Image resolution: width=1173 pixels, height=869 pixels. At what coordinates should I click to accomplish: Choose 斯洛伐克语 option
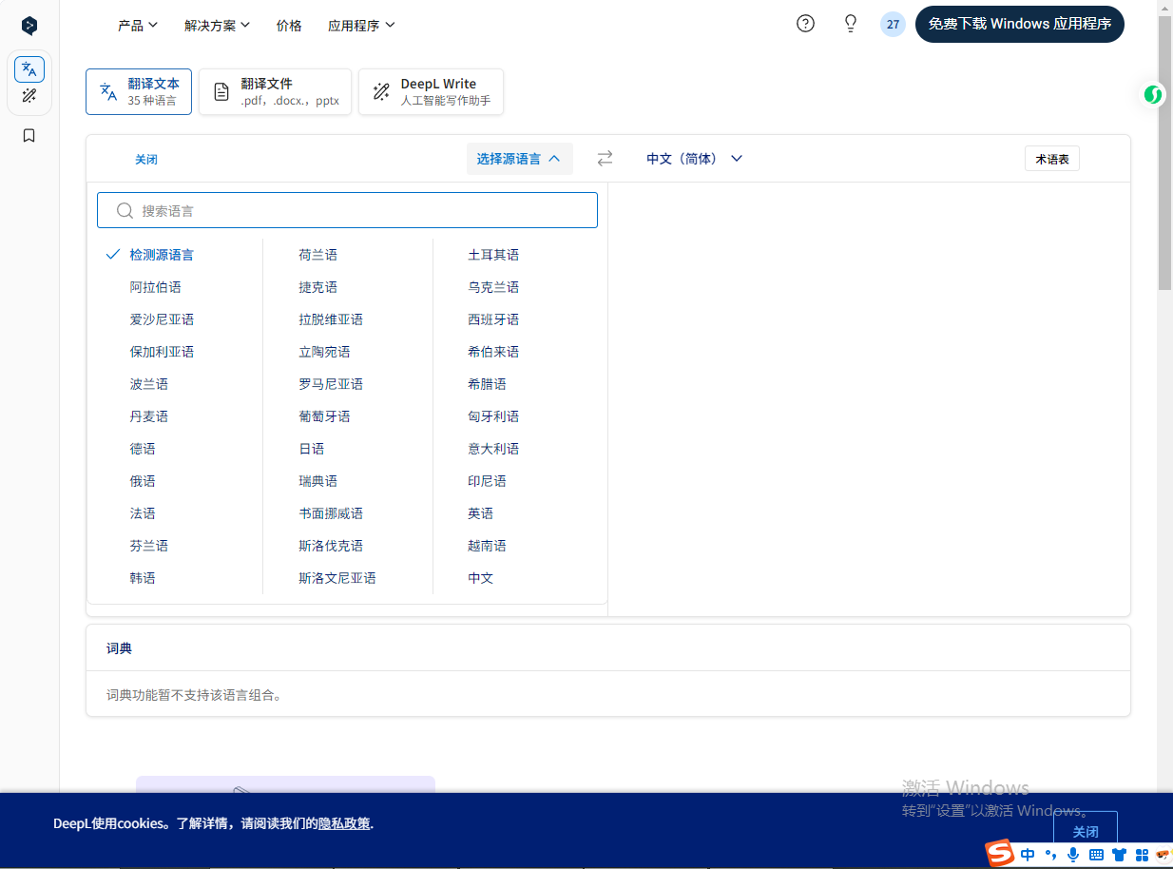(x=331, y=546)
